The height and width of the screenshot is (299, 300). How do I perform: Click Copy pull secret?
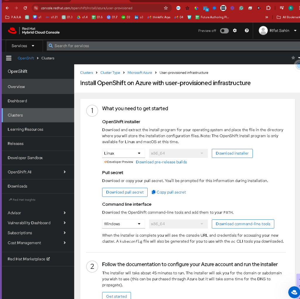(169, 192)
